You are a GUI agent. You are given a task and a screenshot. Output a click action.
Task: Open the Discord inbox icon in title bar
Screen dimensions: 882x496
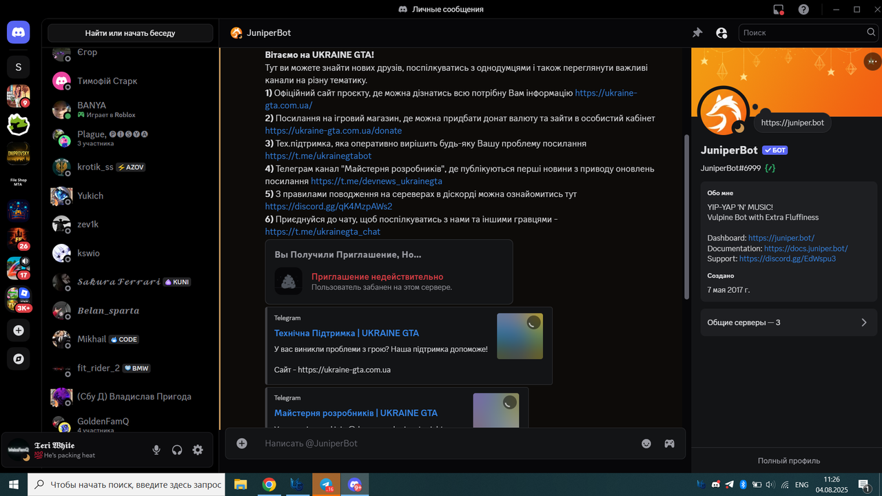click(x=779, y=10)
